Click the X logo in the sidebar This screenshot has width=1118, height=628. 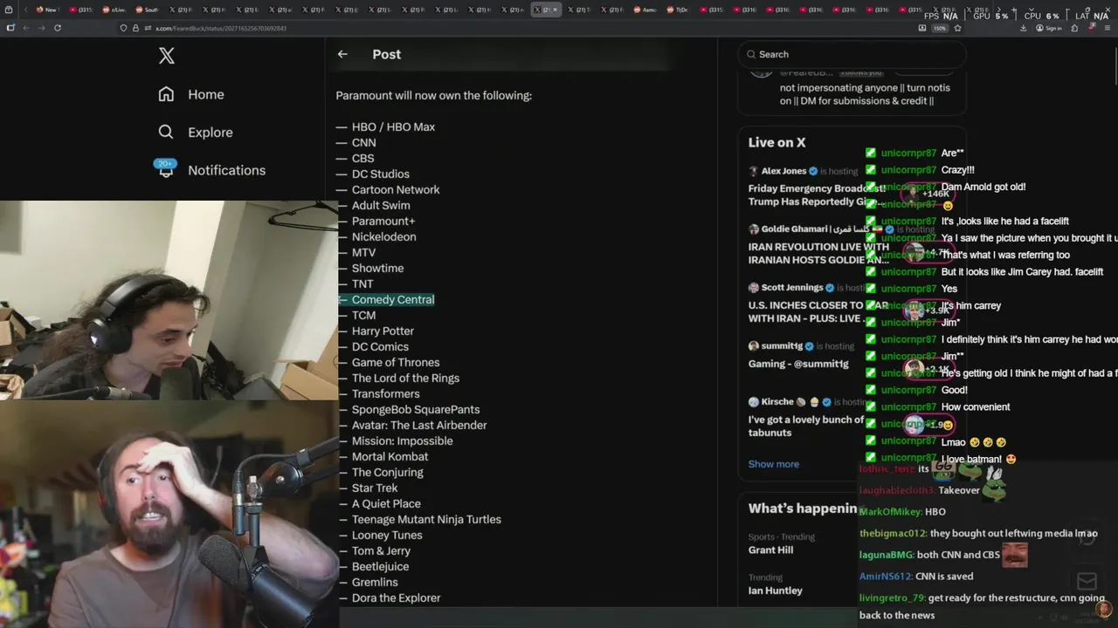167,56
